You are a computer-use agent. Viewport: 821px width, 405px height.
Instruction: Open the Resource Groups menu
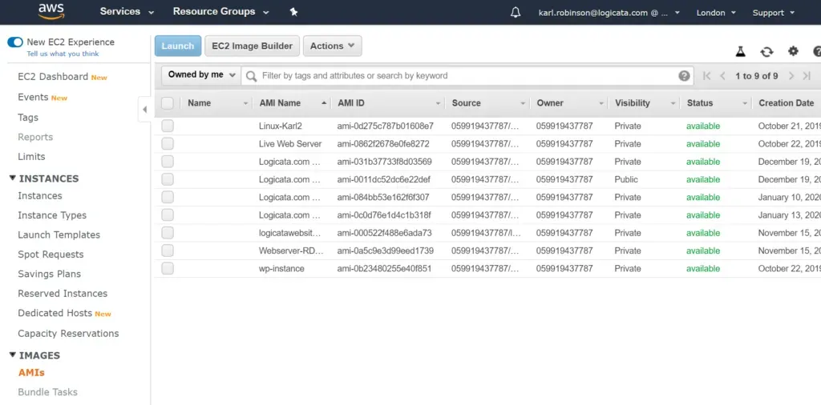tap(220, 12)
